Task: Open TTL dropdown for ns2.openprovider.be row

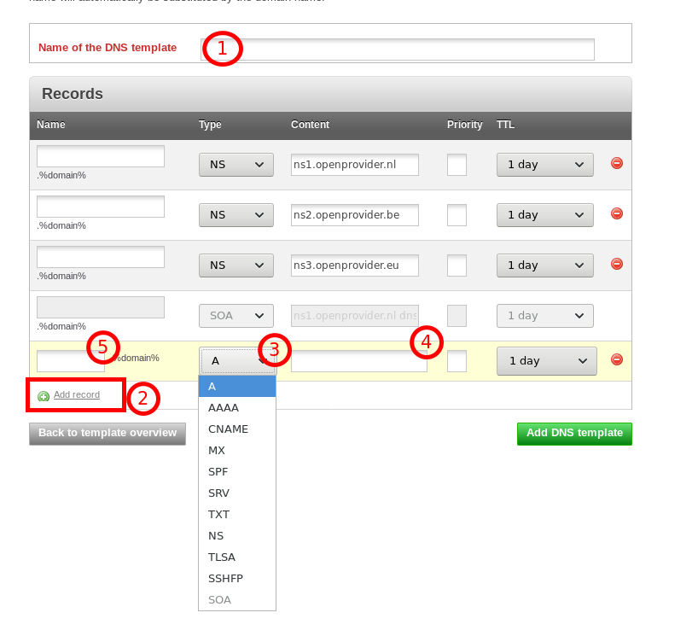Action: [x=545, y=215]
